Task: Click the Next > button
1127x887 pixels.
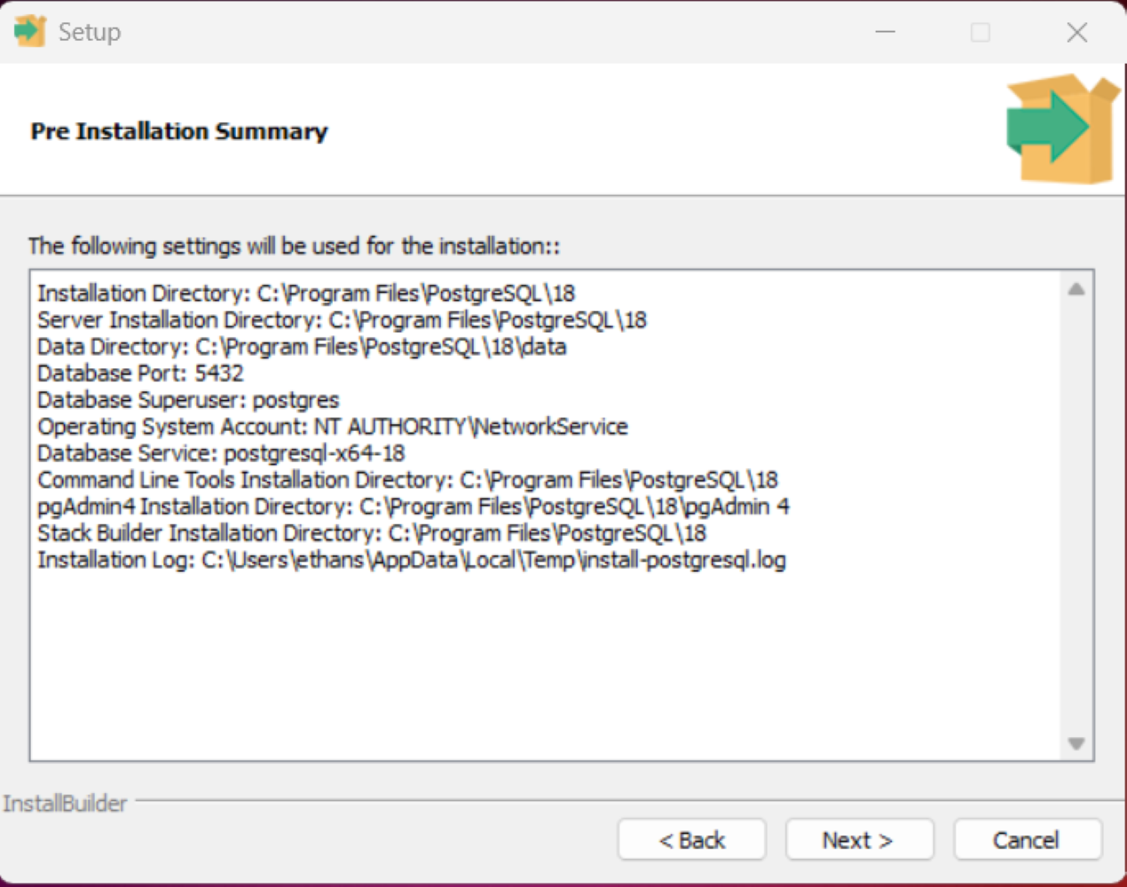Action: click(859, 839)
